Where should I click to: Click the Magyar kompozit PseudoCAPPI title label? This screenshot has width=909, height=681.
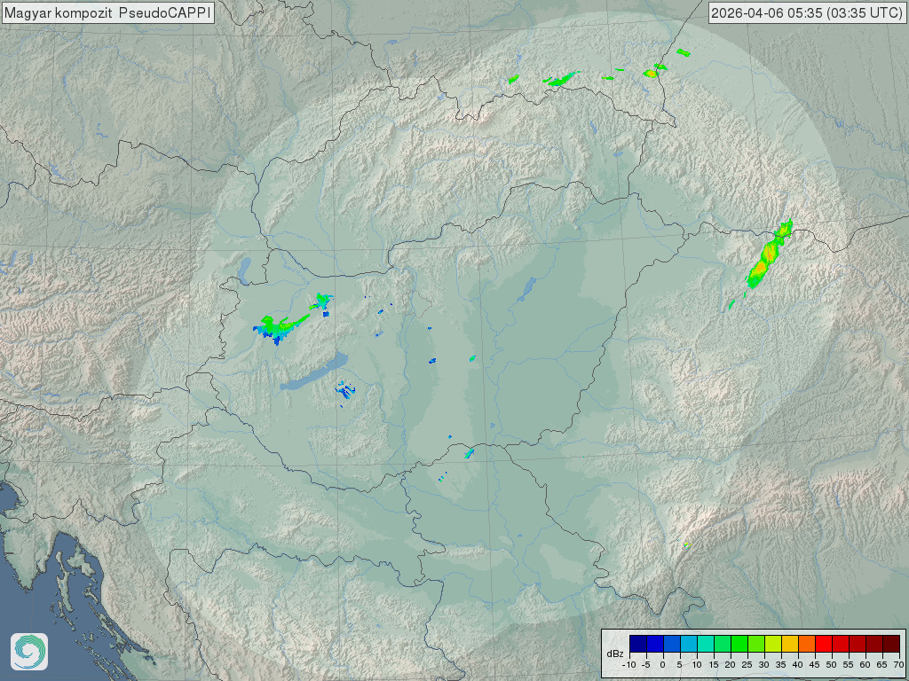(107, 12)
